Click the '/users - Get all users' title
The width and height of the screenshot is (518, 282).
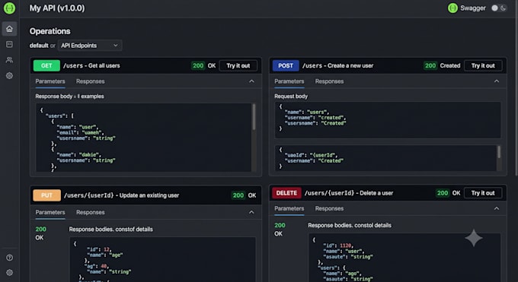[x=91, y=65]
